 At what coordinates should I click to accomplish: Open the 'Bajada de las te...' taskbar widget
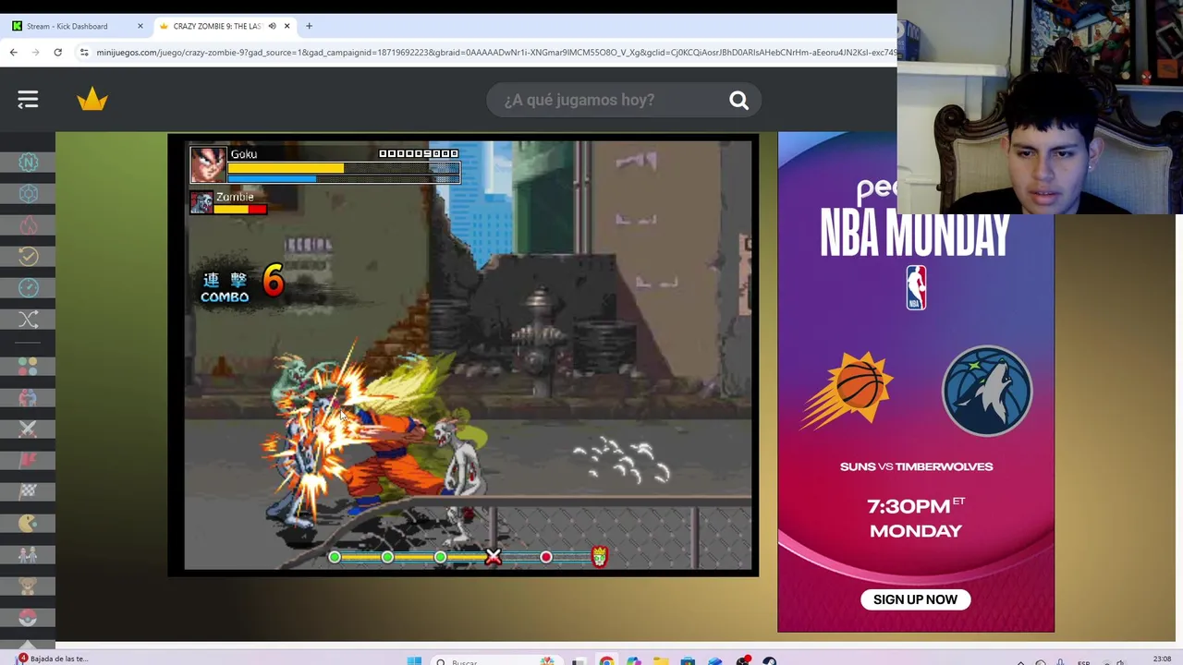[x=53, y=659]
